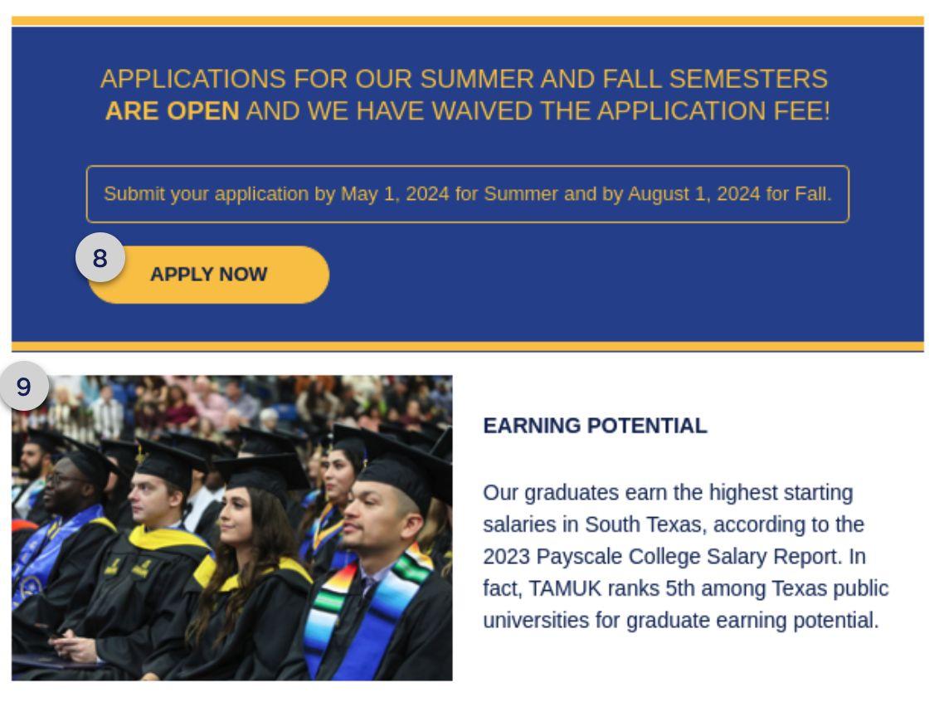939x702 pixels.
Task: Click the SUMMER AND FALL SEMESTERS headline
Action: tap(622, 80)
